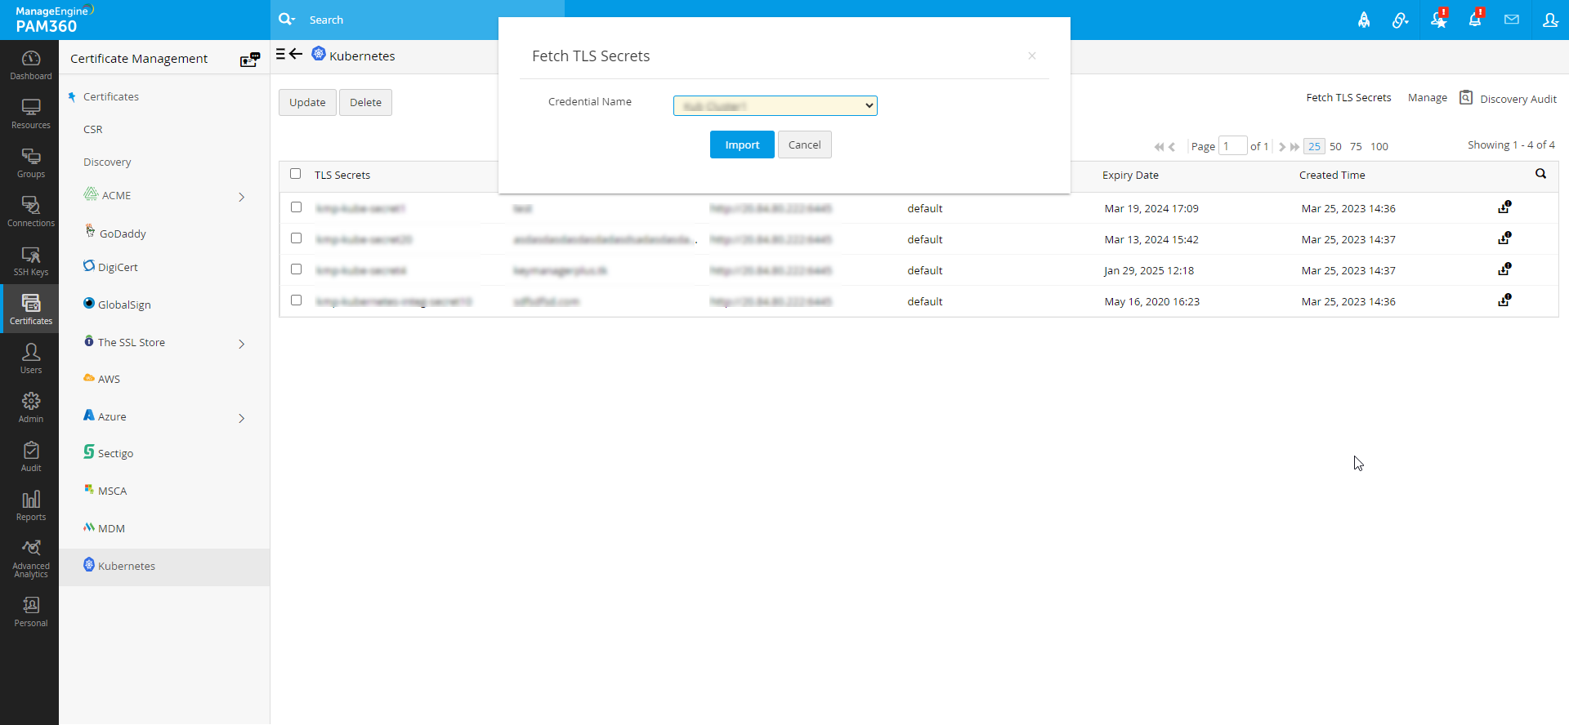Set page size to 50 rows

[1335, 146]
